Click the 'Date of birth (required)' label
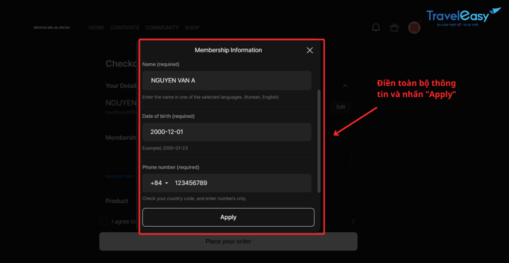Screen dimensions: 509x263 coord(169,116)
